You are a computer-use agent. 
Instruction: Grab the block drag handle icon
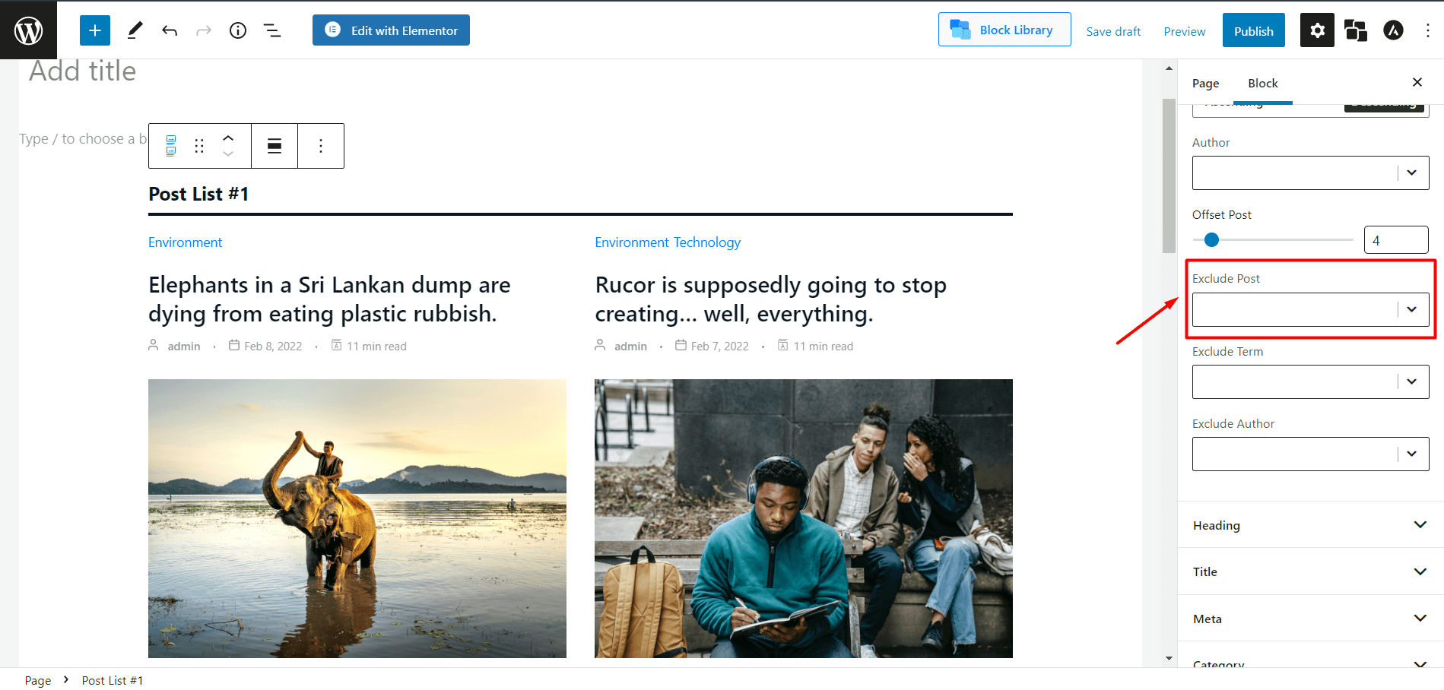pos(199,146)
